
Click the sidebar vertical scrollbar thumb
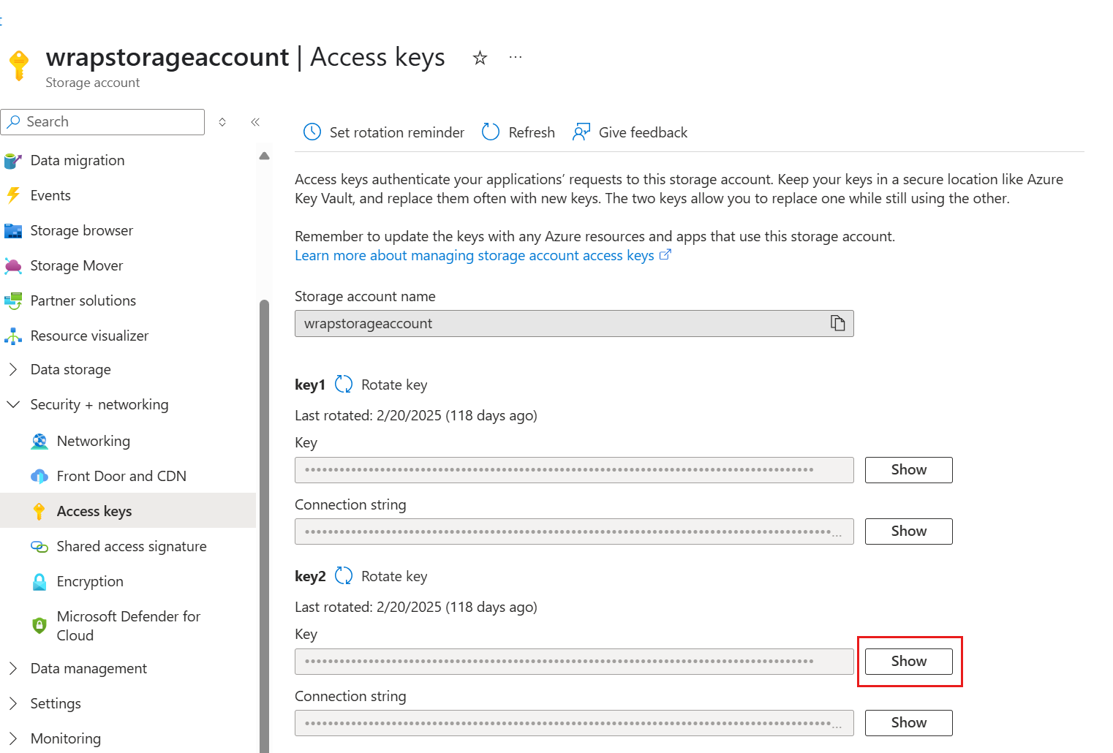tap(264, 526)
